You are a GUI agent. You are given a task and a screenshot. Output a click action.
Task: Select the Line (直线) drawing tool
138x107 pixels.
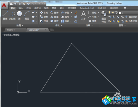pyautogui.click(x=5, y=15)
